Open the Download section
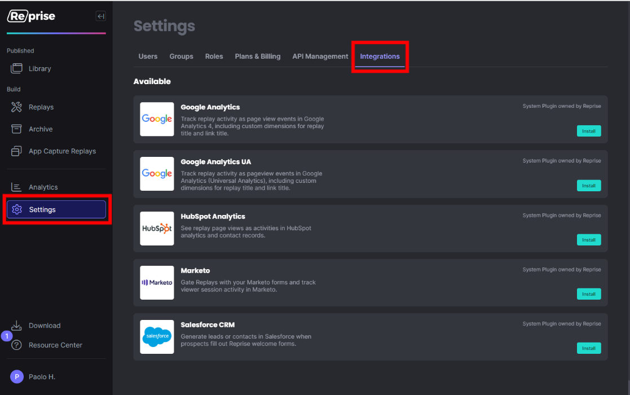 click(44, 326)
